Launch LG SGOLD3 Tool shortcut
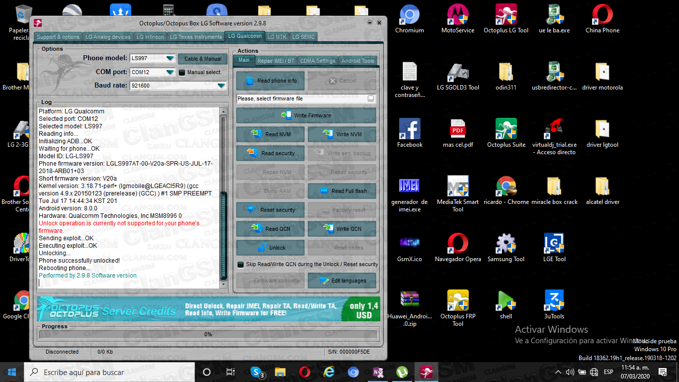This screenshot has height=382, width=679. [458, 77]
